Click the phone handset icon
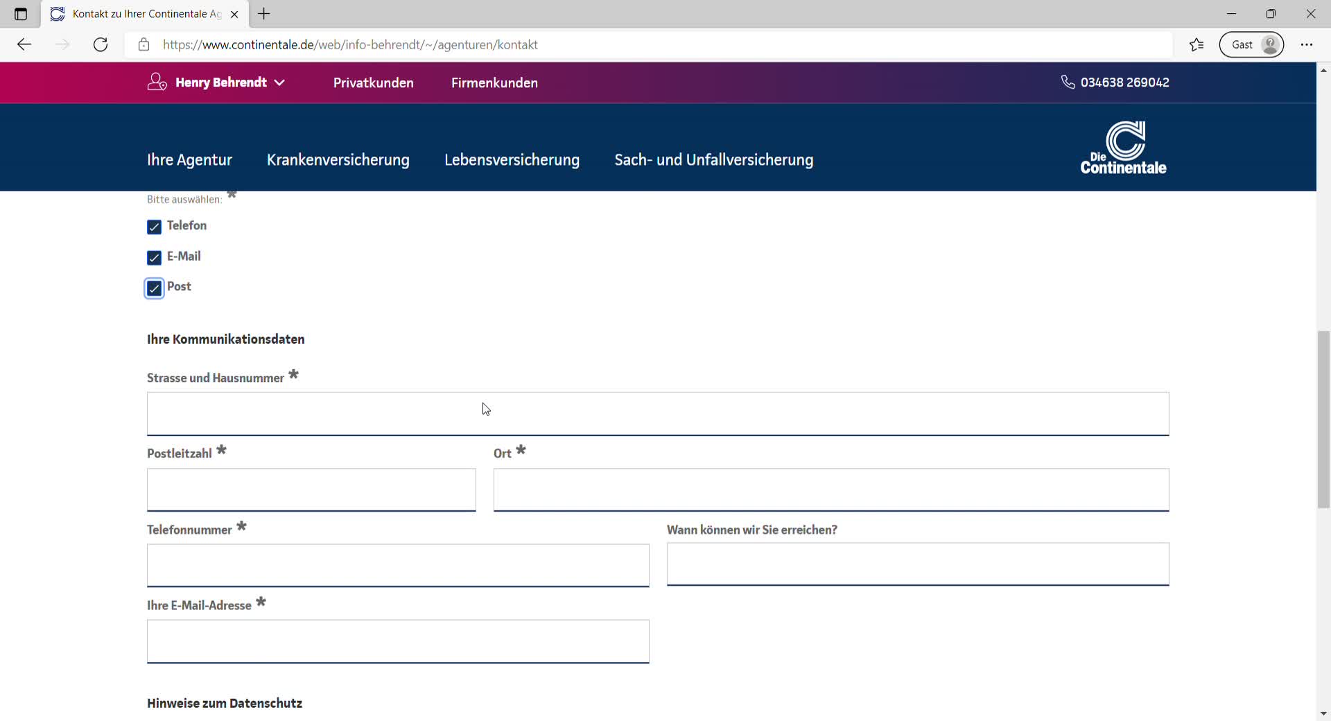The height and width of the screenshot is (721, 1331). coord(1068,82)
